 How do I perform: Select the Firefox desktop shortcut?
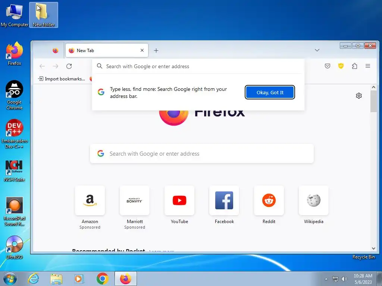pos(15,54)
